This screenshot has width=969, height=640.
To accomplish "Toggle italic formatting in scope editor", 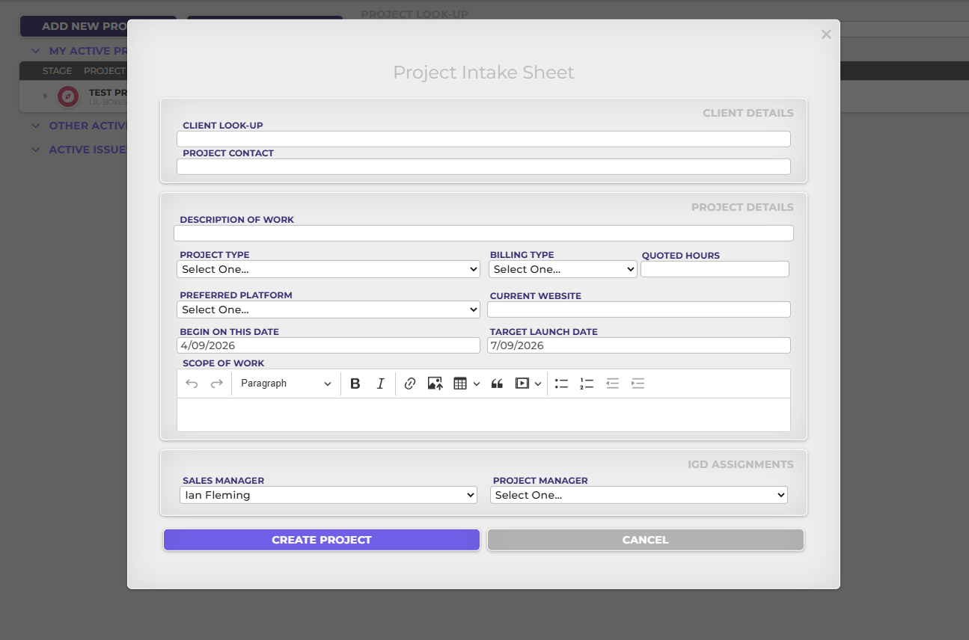I will tap(380, 384).
